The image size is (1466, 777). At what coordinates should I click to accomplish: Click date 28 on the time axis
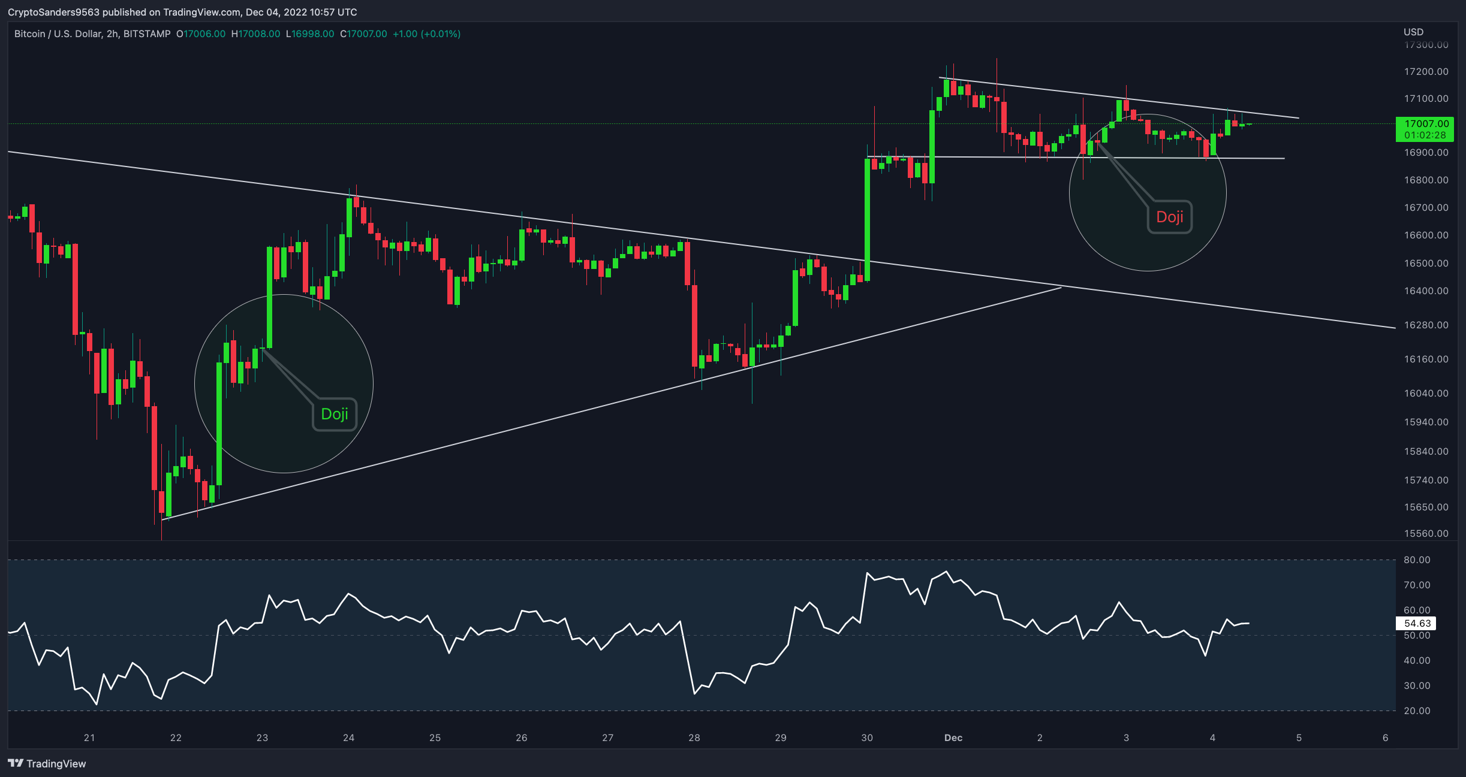694,737
